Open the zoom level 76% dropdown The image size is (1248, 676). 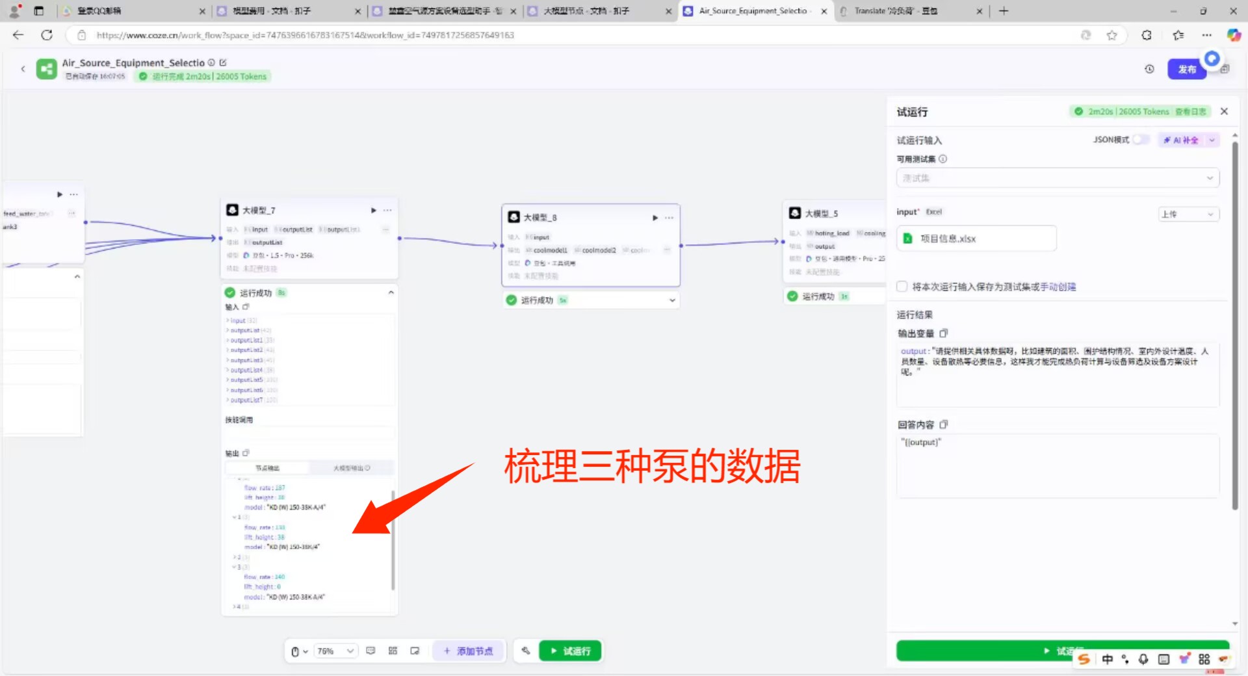click(335, 651)
